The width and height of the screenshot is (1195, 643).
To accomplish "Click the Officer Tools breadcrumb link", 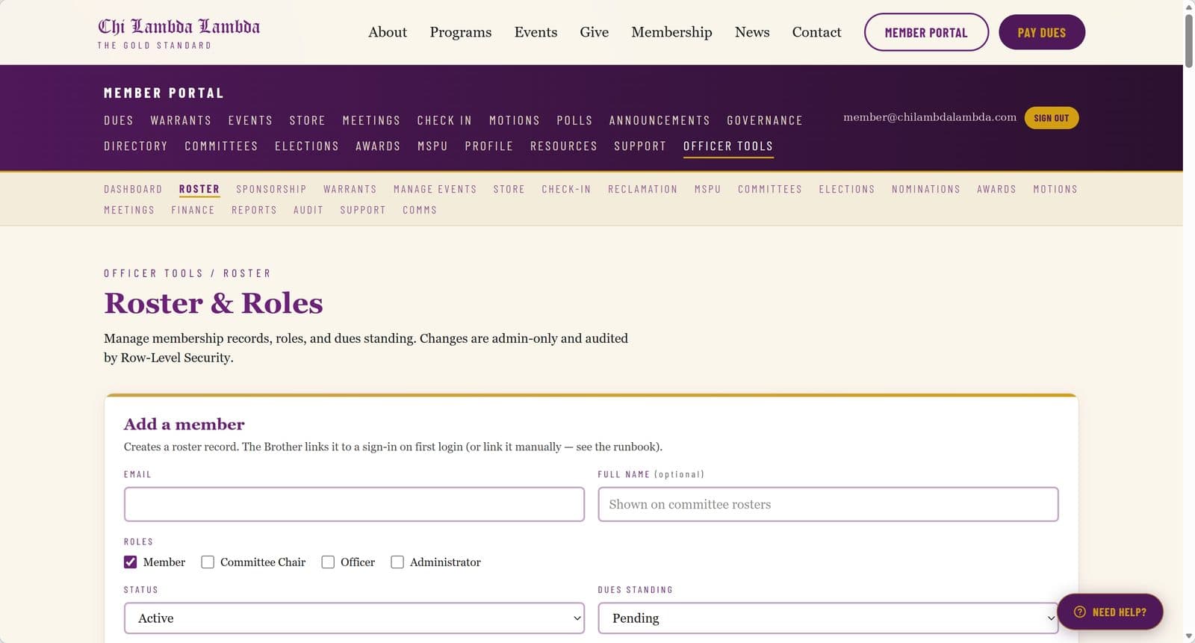I will pyautogui.click(x=153, y=273).
